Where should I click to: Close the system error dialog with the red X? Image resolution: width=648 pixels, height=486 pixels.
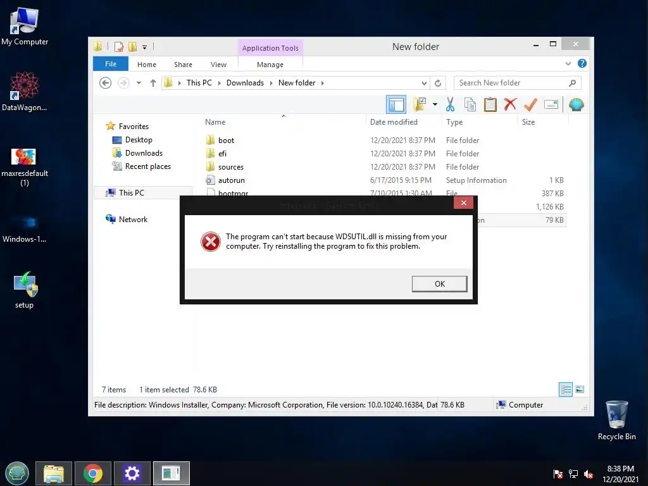click(x=463, y=203)
